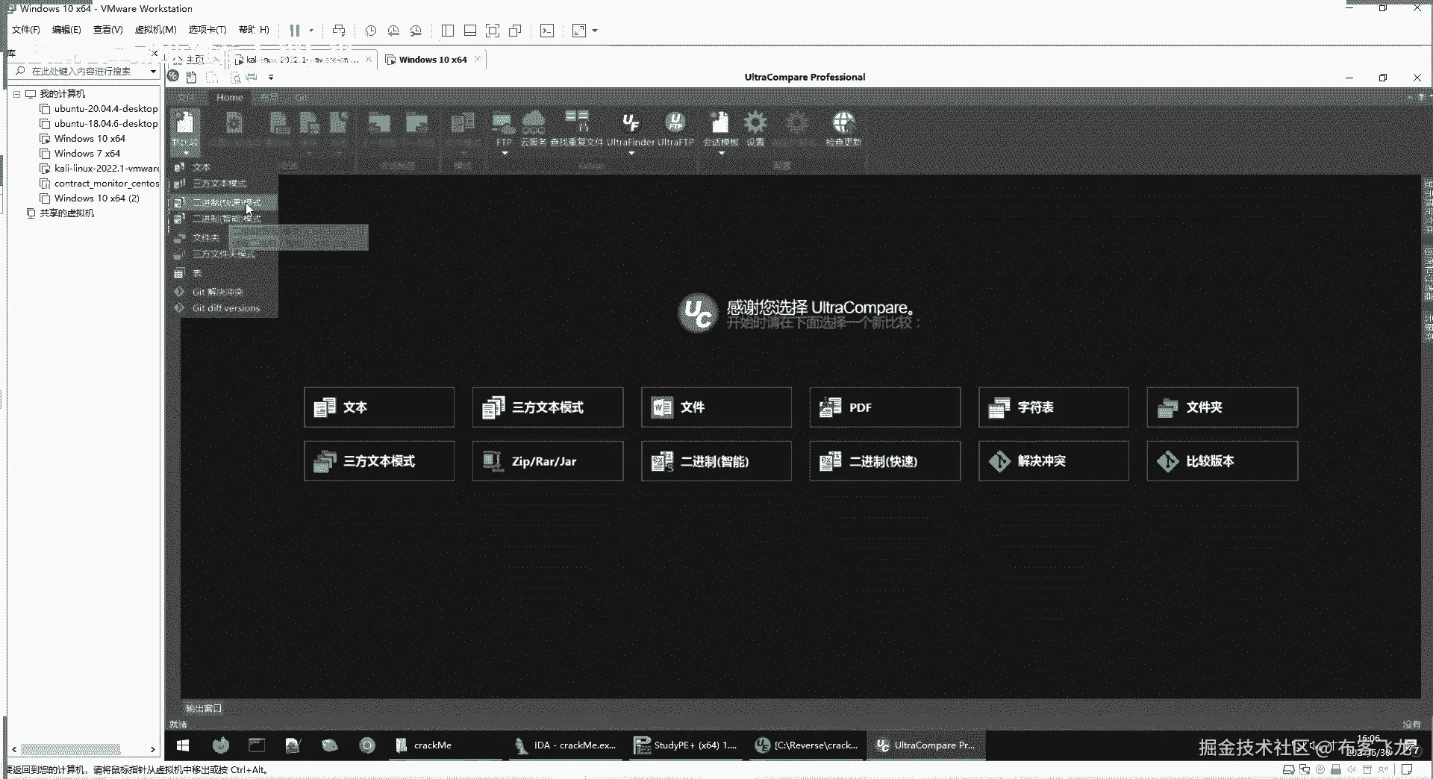Open 共享的虚拟机 shared VMs node
This screenshot has width=1433, height=779.
coord(66,213)
